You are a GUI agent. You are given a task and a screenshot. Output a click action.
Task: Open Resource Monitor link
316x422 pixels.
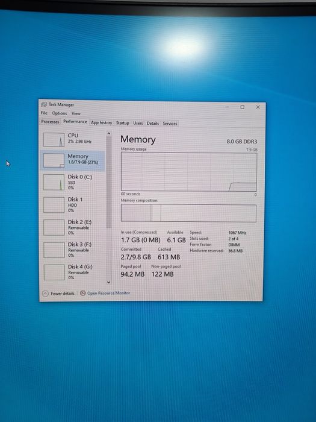108,293
